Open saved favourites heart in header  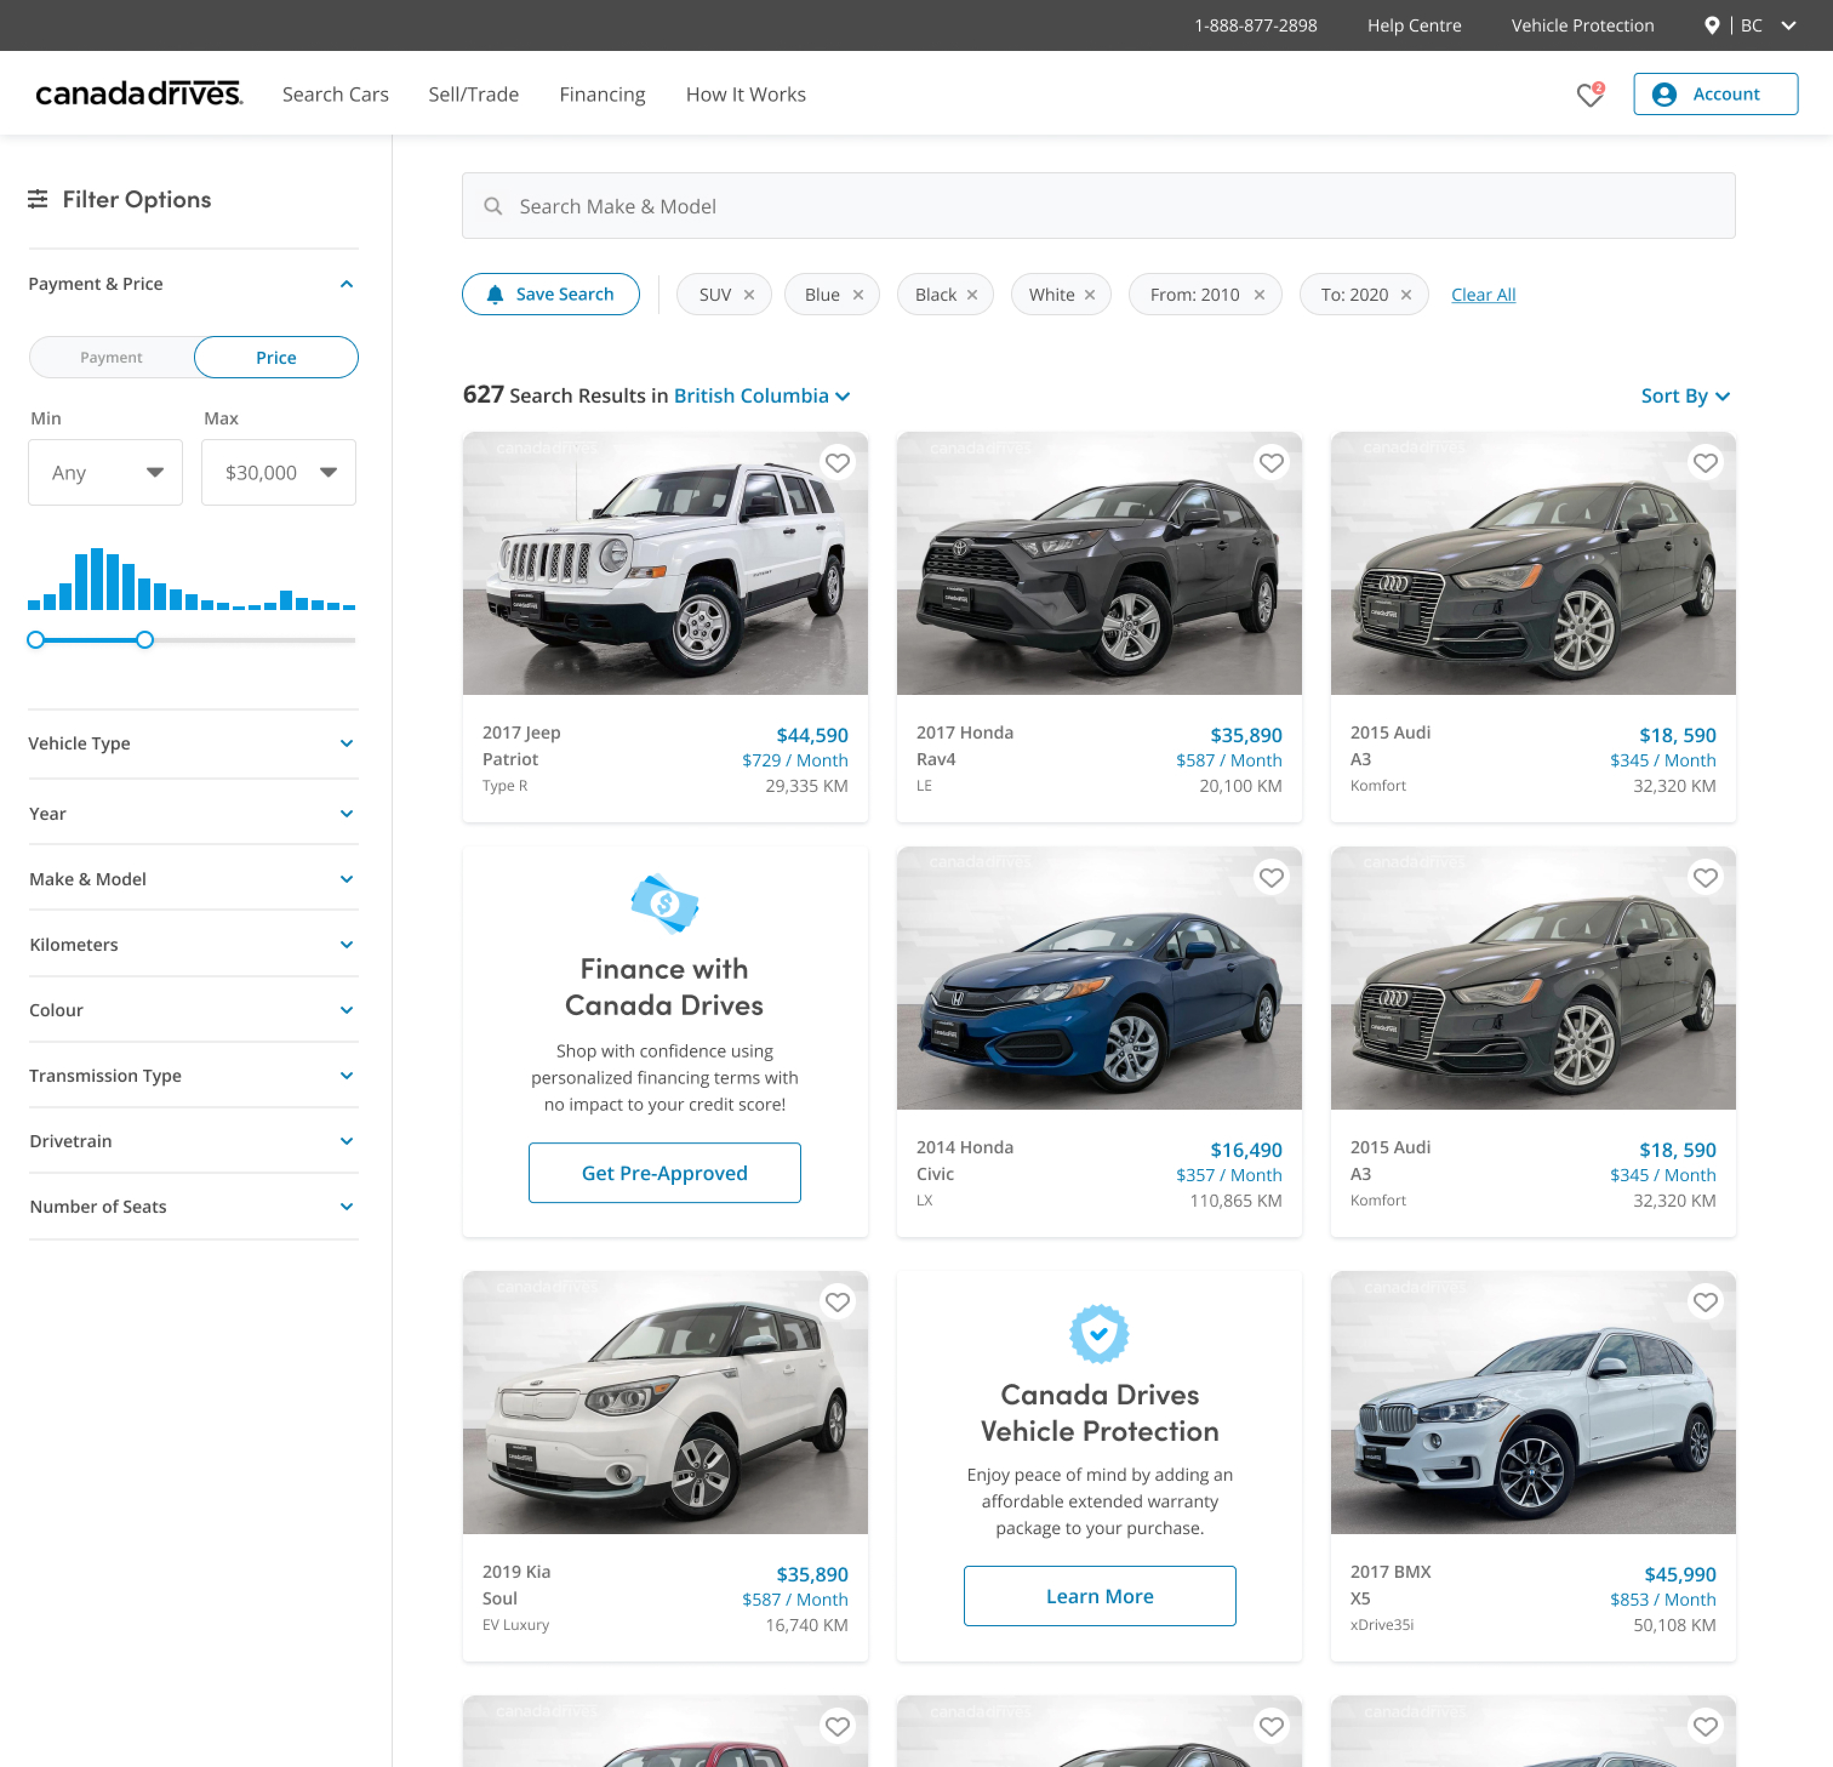[1589, 95]
